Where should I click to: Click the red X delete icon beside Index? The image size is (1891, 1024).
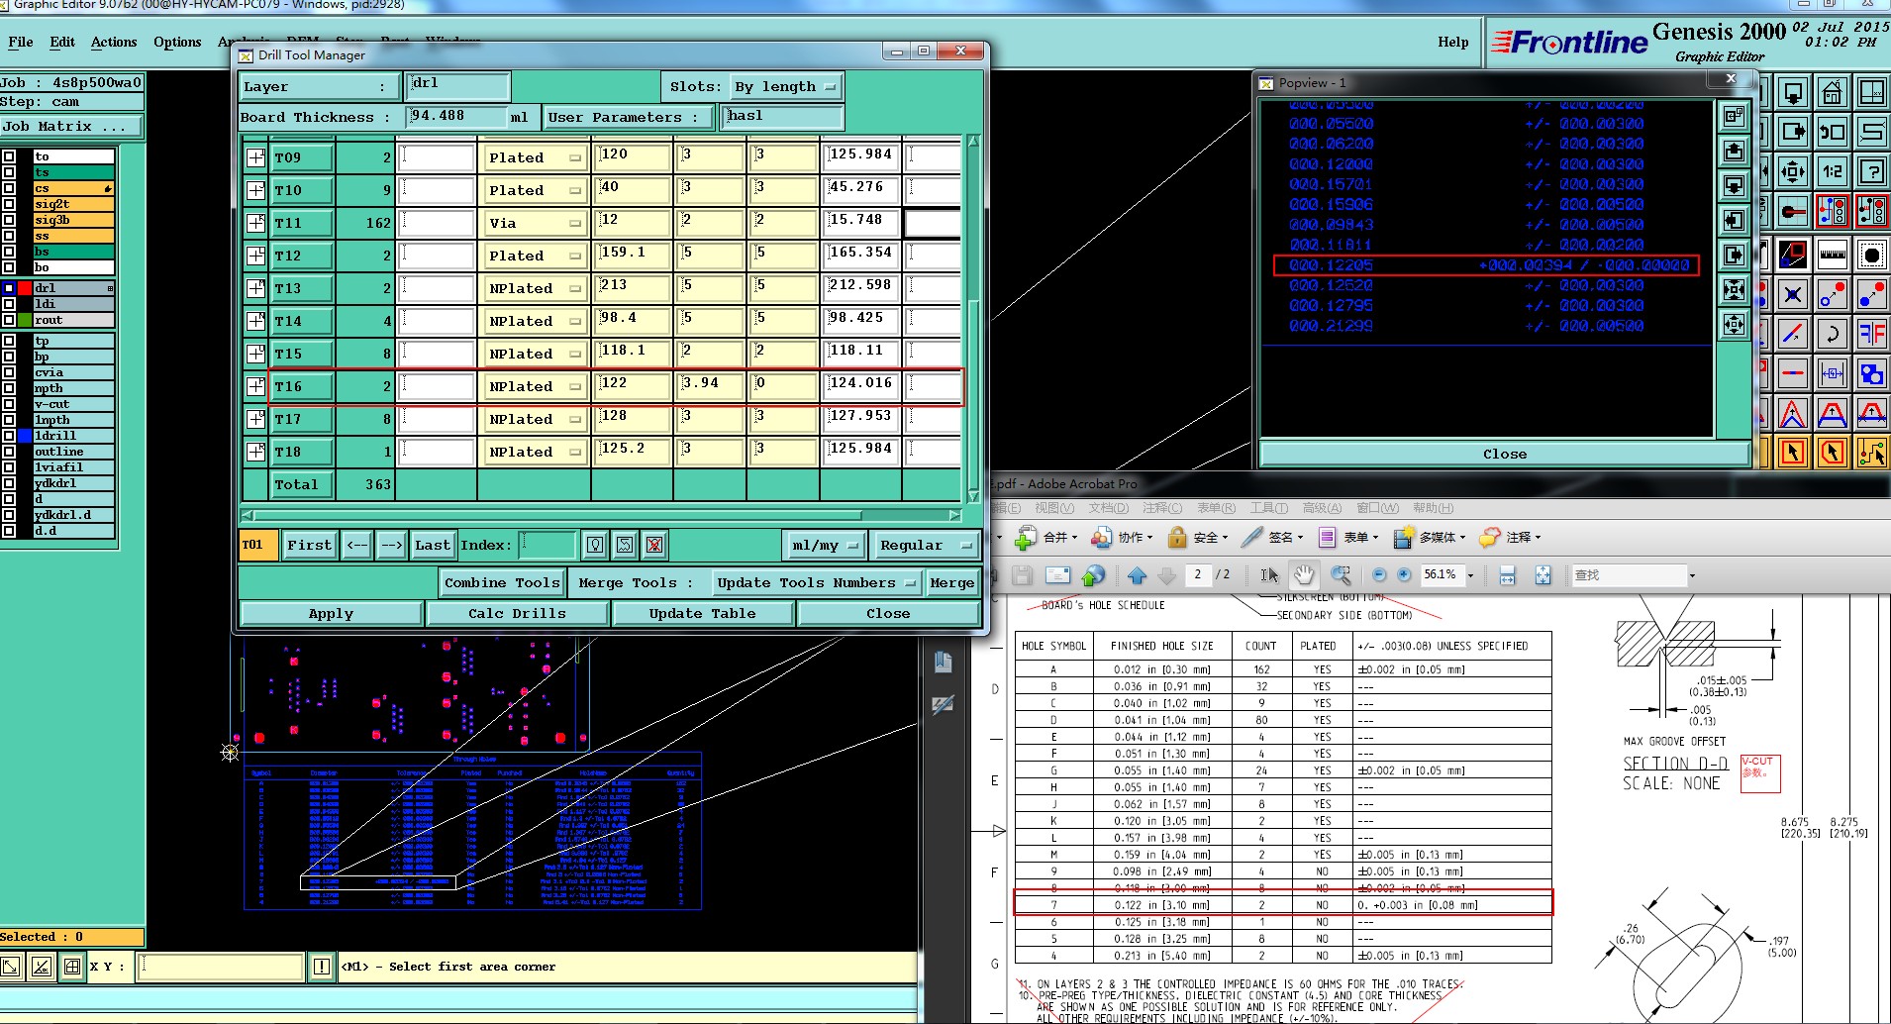click(654, 545)
